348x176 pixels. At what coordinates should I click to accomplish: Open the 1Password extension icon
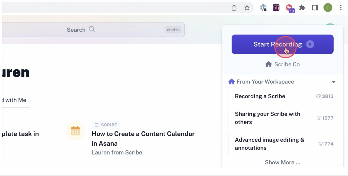click(263, 8)
